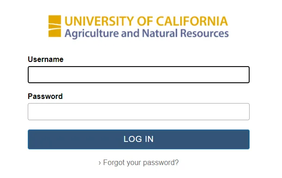The width and height of the screenshot is (282, 178).
Task: Click the Password label
Action: click(x=45, y=96)
